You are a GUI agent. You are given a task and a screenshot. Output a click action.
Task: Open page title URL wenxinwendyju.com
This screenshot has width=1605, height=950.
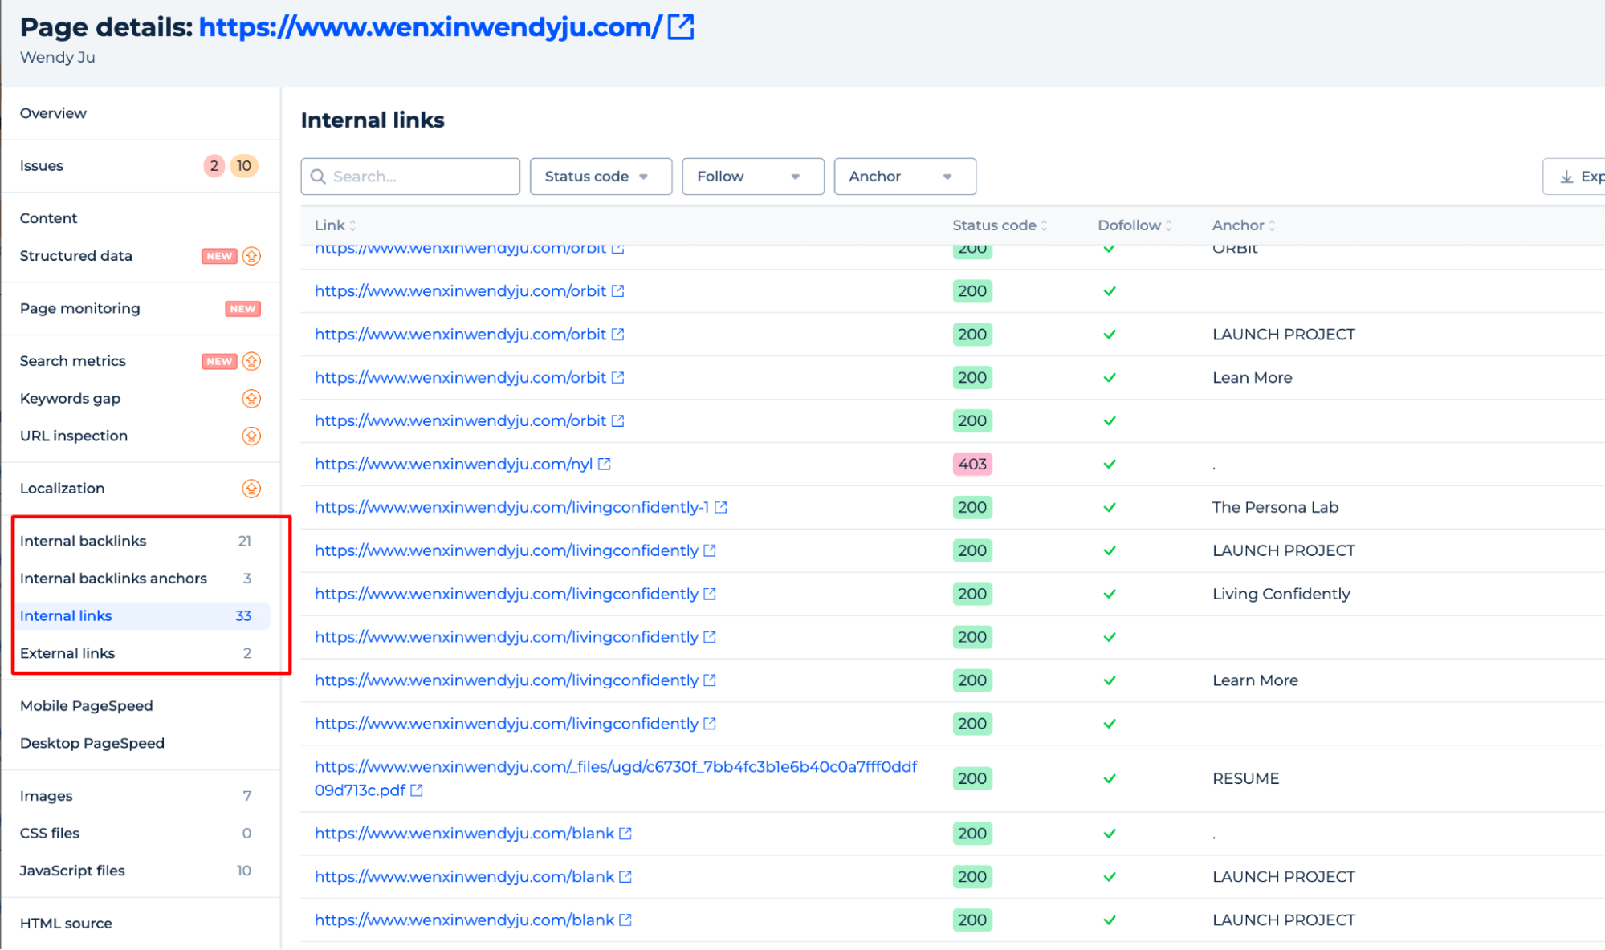point(430,27)
